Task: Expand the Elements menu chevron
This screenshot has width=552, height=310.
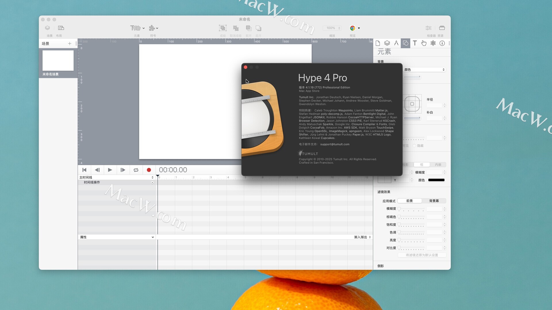Action: click(x=143, y=28)
